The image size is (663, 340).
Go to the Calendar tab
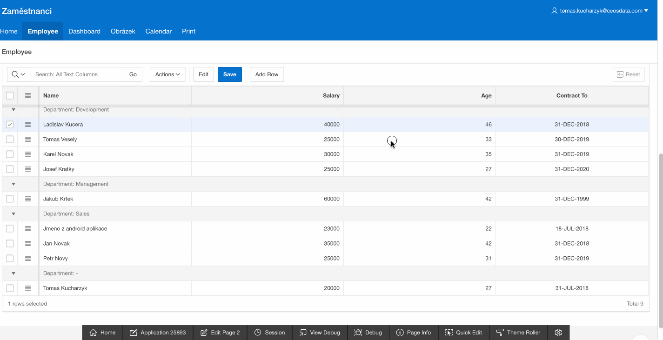tap(158, 31)
